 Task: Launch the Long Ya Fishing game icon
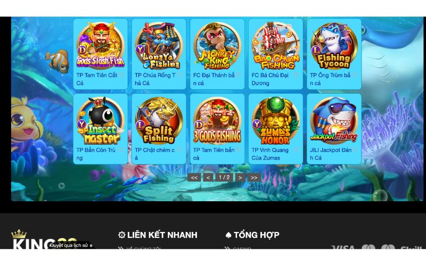[x=159, y=45]
